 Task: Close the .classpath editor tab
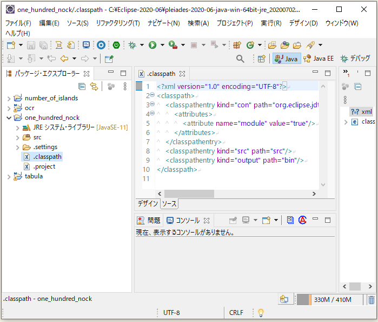pos(182,74)
